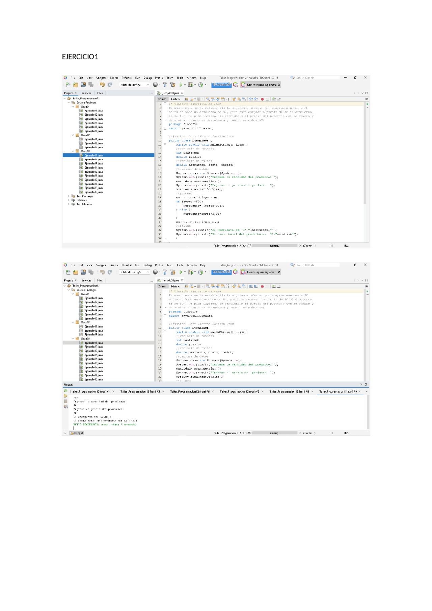Select the Taller_Programacion12 run #7 output tab
Image resolution: width=432 pixels, height=611 pixels.
(239, 391)
